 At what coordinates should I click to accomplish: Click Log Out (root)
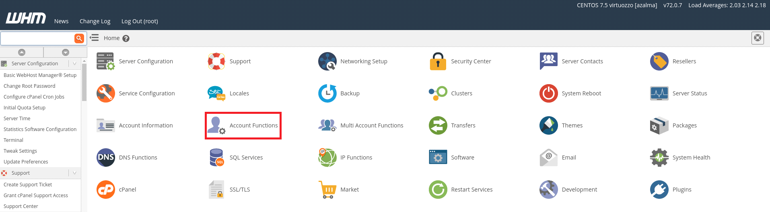[140, 21]
